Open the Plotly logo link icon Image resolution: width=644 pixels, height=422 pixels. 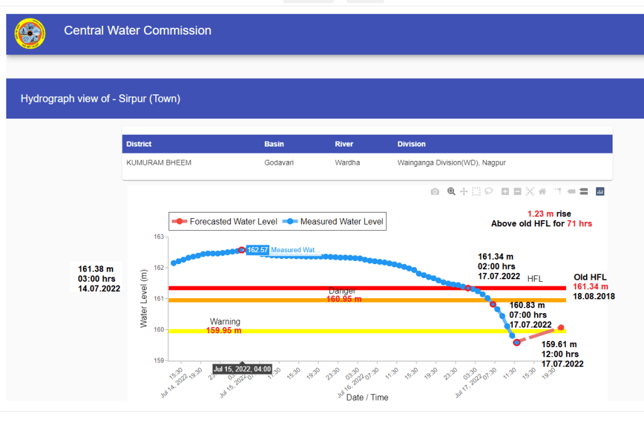[600, 191]
